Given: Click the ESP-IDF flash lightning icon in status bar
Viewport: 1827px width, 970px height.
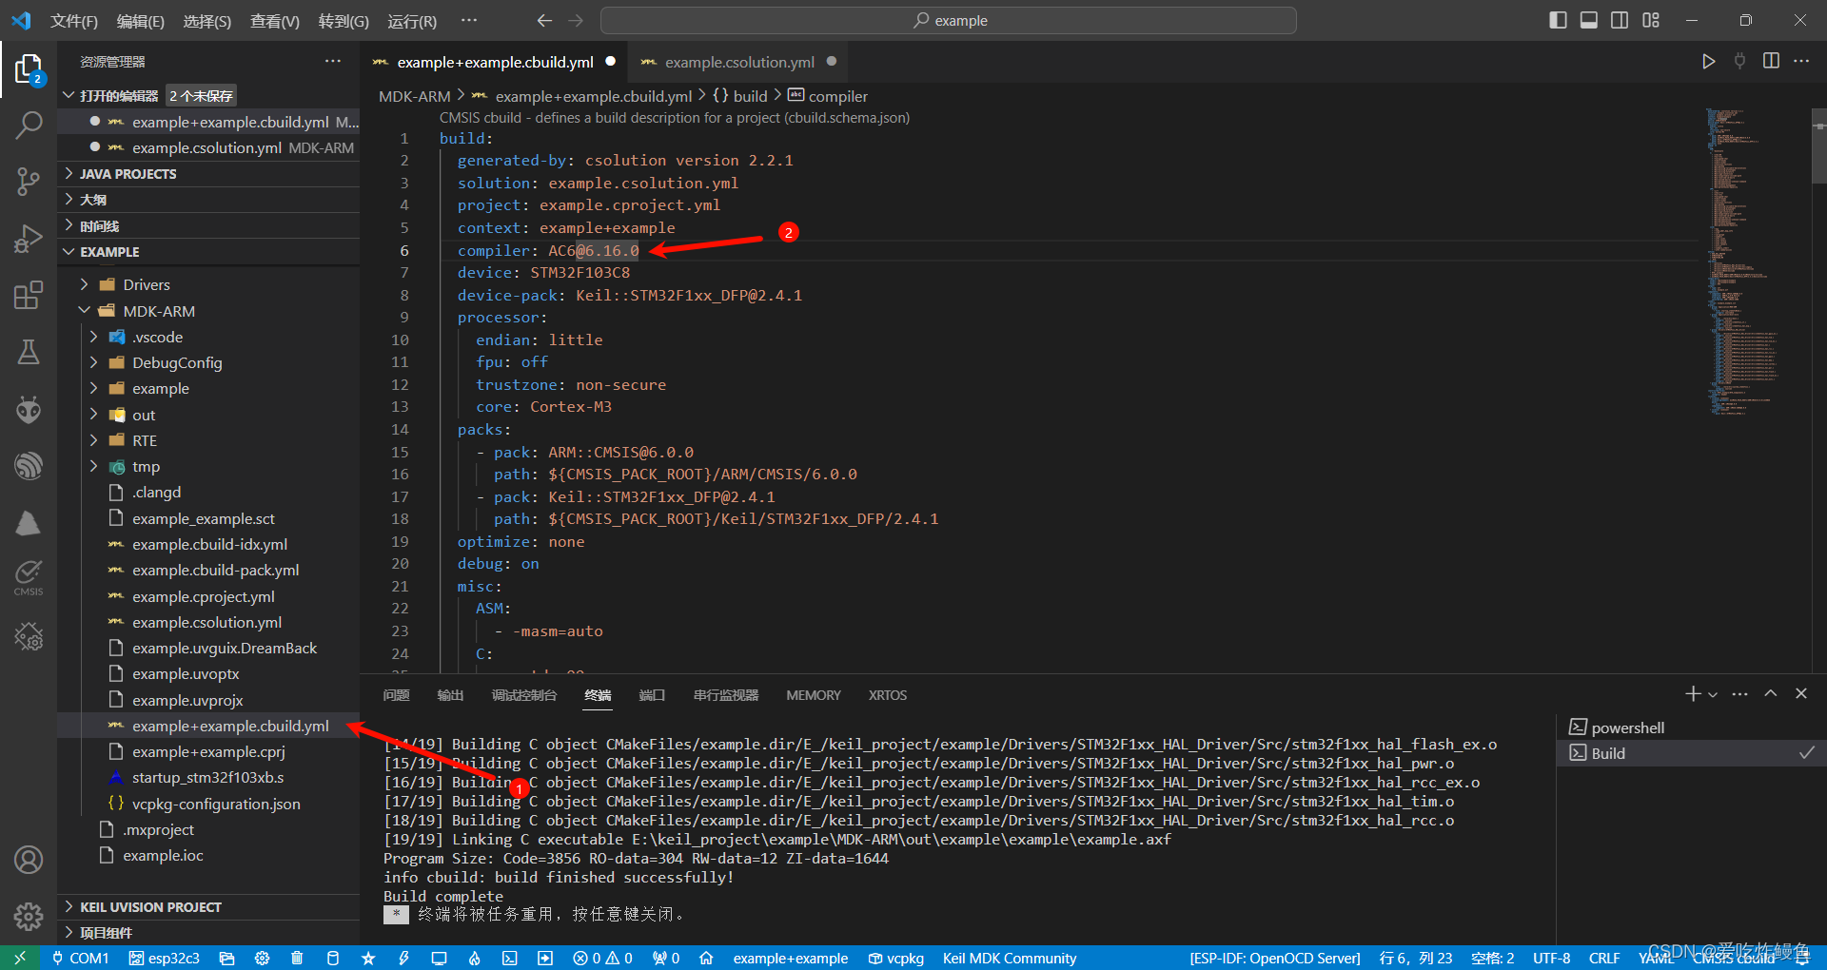Looking at the screenshot, I should tap(403, 958).
